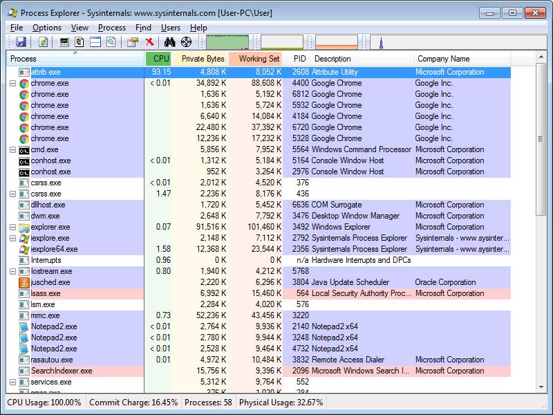The height and width of the screenshot is (415, 553).
Task: Open the process Properties toolbar icon
Action: point(132,42)
